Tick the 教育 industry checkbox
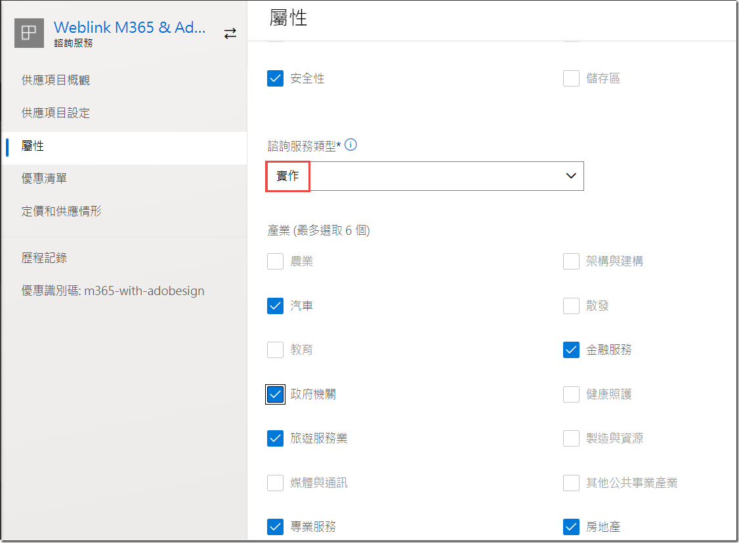Image resolution: width=739 pixels, height=543 pixels. tap(275, 350)
